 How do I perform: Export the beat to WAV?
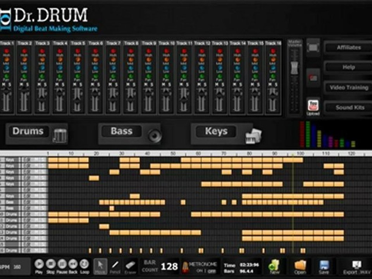356,267
